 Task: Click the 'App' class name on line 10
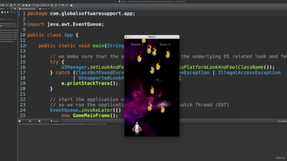pos(69,35)
